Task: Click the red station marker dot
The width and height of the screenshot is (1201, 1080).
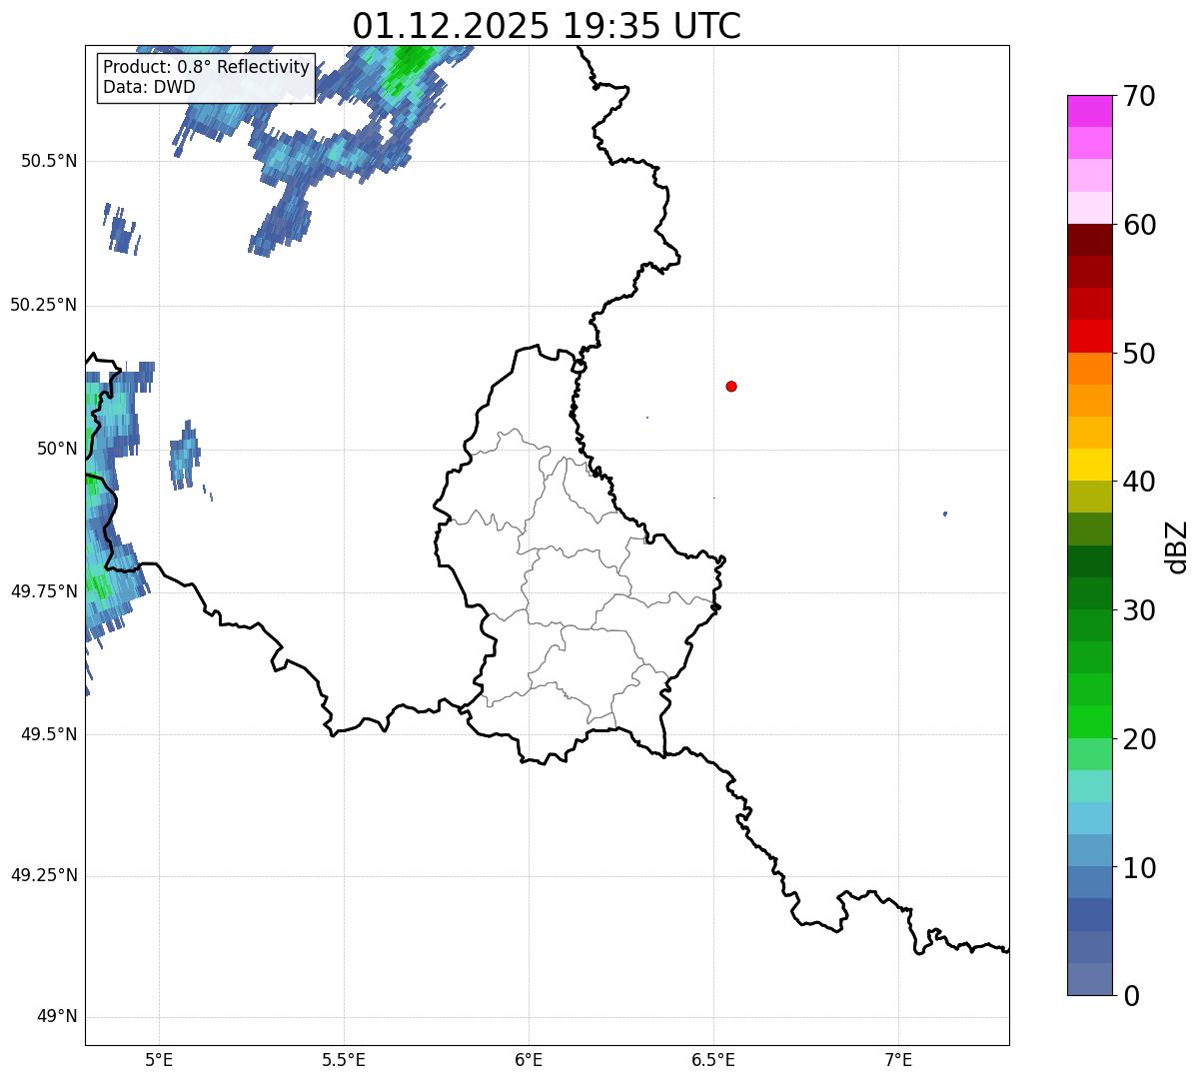Action: 731,387
